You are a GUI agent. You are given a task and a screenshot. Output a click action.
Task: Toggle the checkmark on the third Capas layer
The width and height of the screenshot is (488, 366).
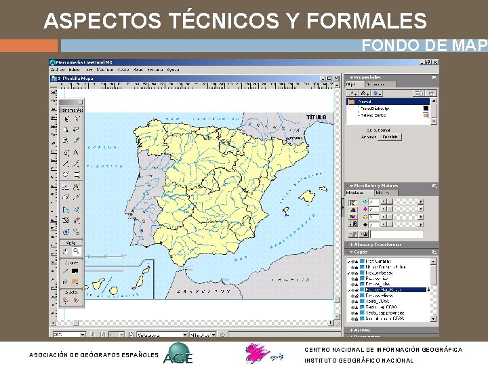348,273
